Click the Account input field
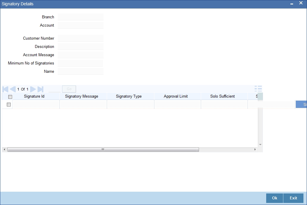Screen dimensions: 307x205 (80, 25)
